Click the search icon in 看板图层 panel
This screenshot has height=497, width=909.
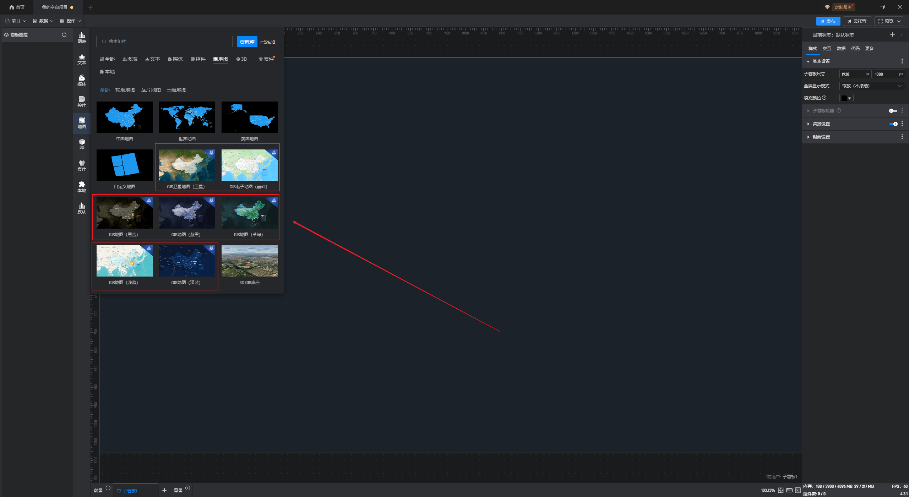(x=64, y=35)
